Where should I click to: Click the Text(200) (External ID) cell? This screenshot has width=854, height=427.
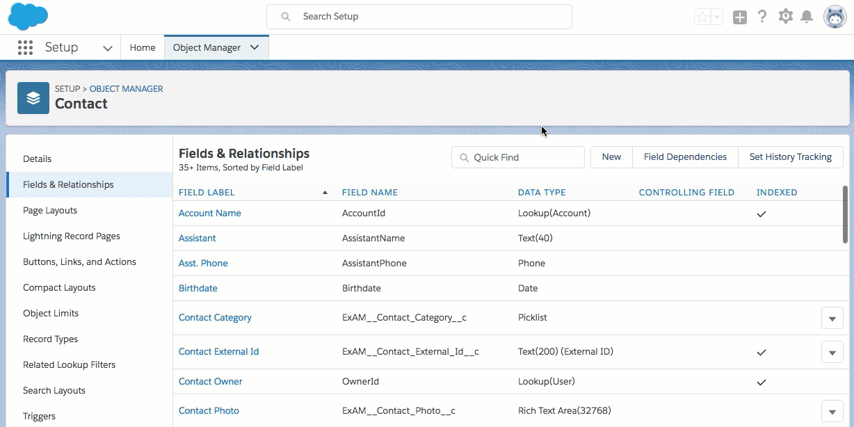(565, 352)
